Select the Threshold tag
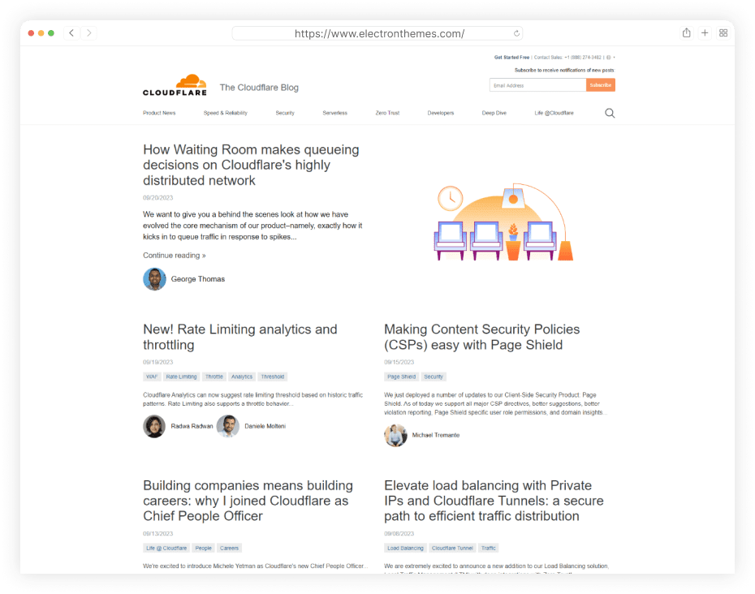 tap(273, 377)
